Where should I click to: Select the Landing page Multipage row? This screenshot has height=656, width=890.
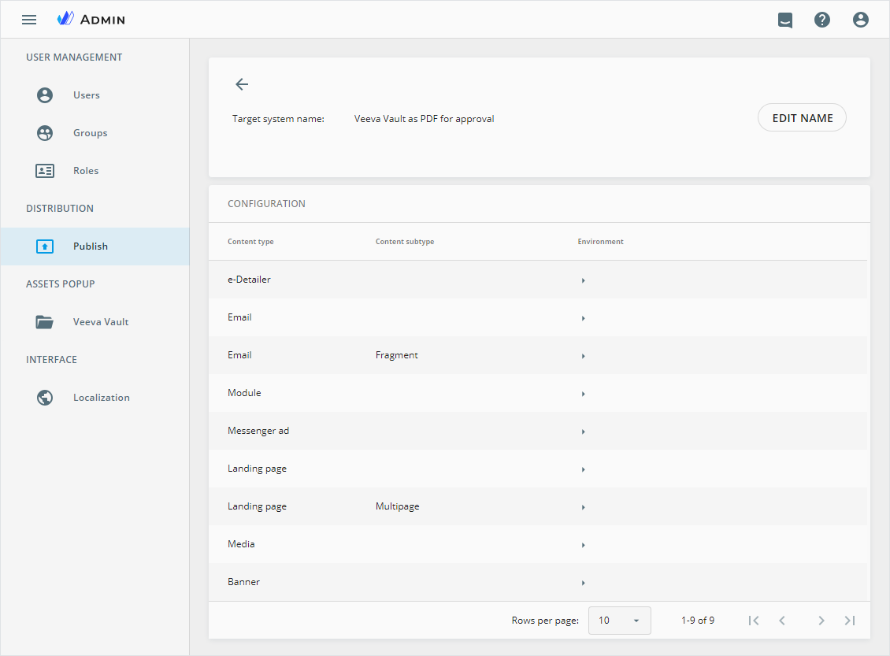[397, 506]
